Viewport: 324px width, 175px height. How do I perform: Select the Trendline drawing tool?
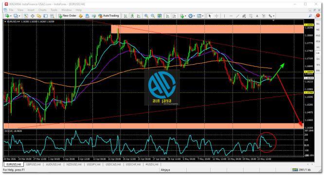click(237, 16)
